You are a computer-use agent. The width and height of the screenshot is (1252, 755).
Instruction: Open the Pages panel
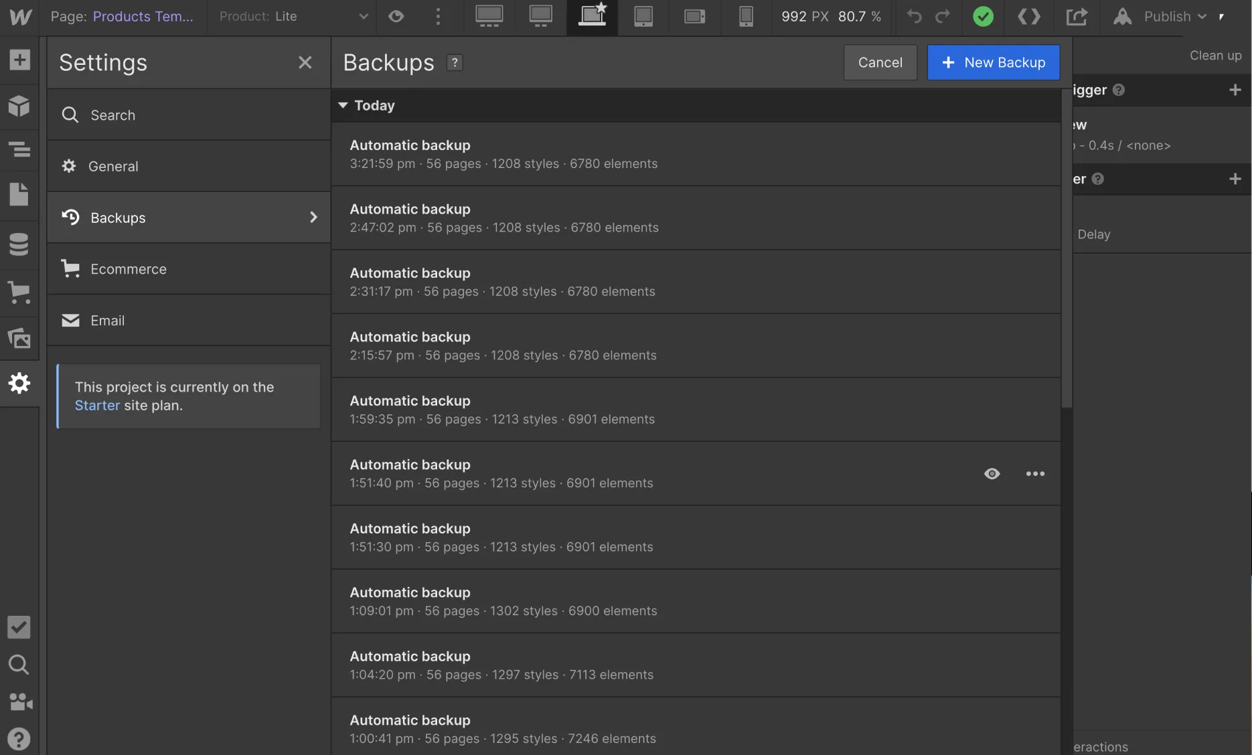(19, 194)
